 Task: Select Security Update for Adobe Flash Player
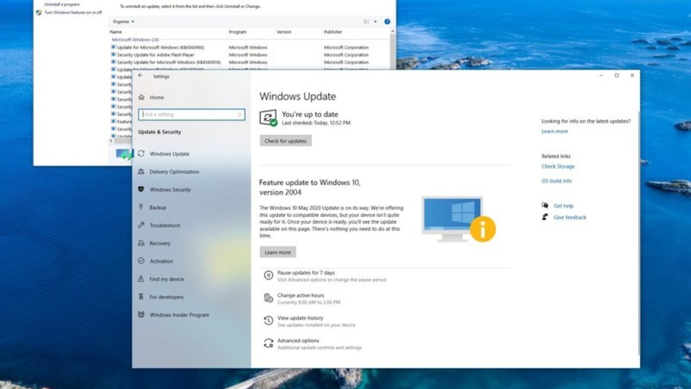pyautogui.click(x=155, y=55)
